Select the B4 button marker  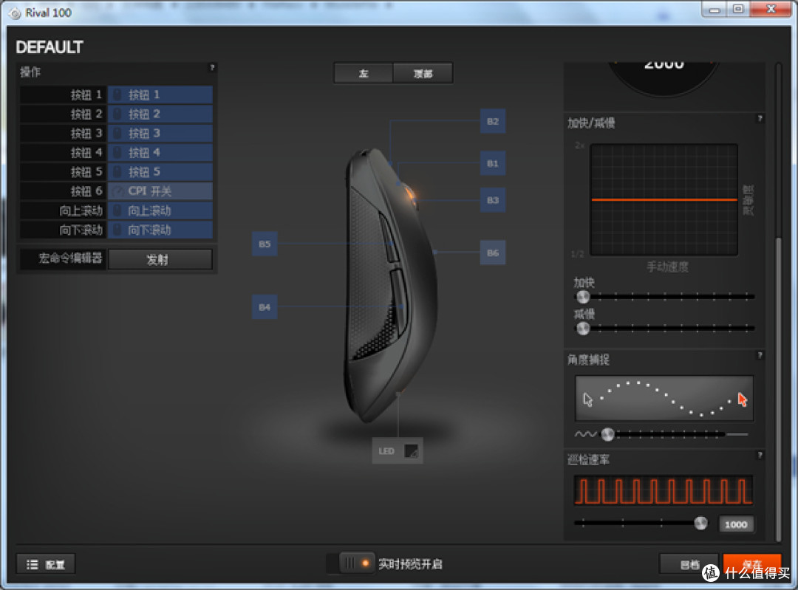click(265, 306)
